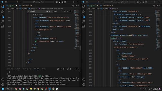Image resolution: width=162 pixels, height=91 pixels.
Task: Go to previous find match
Action: (x=62, y=11)
